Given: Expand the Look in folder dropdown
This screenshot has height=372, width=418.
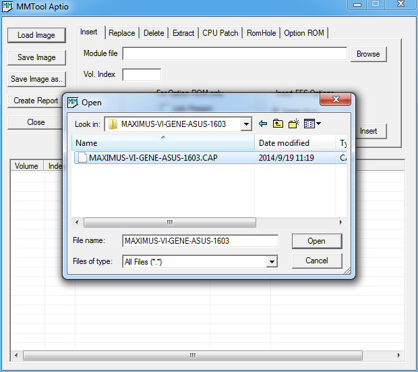Looking at the screenshot, I should coord(246,124).
